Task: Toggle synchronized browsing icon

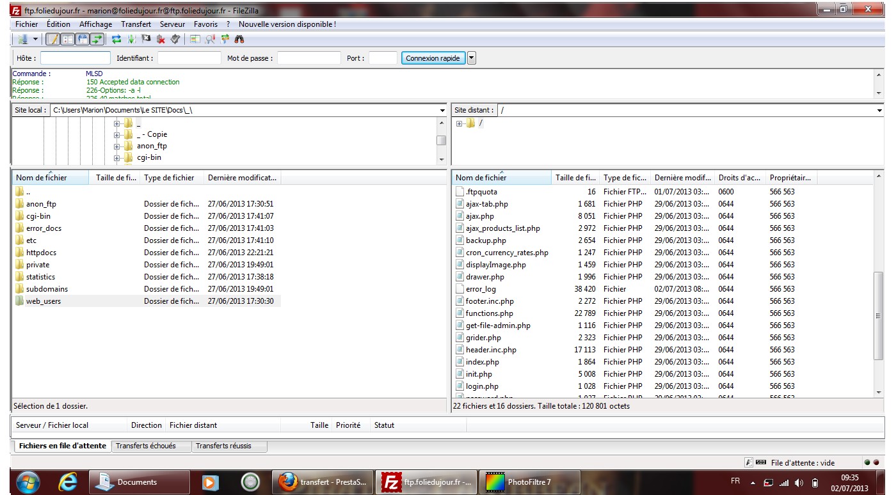Action: (x=225, y=40)
